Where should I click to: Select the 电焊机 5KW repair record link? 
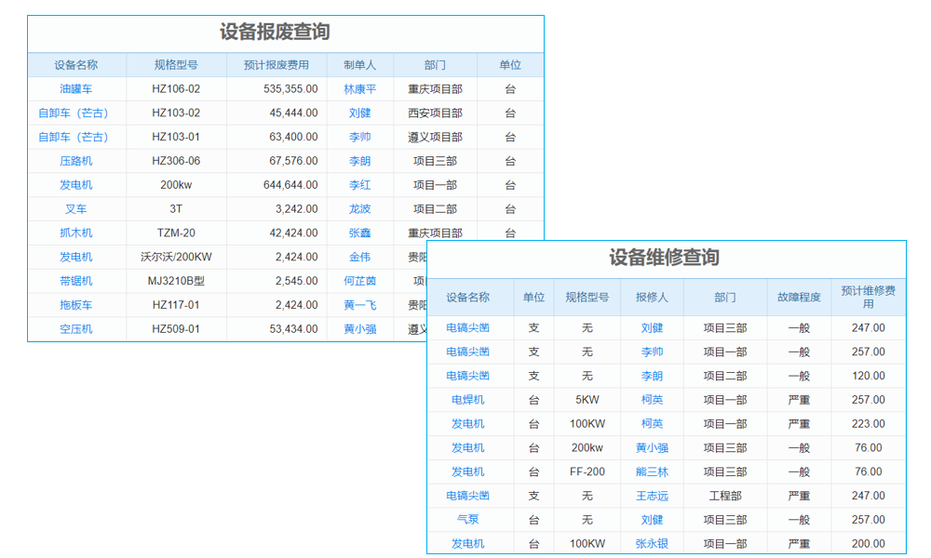point(468,399)
